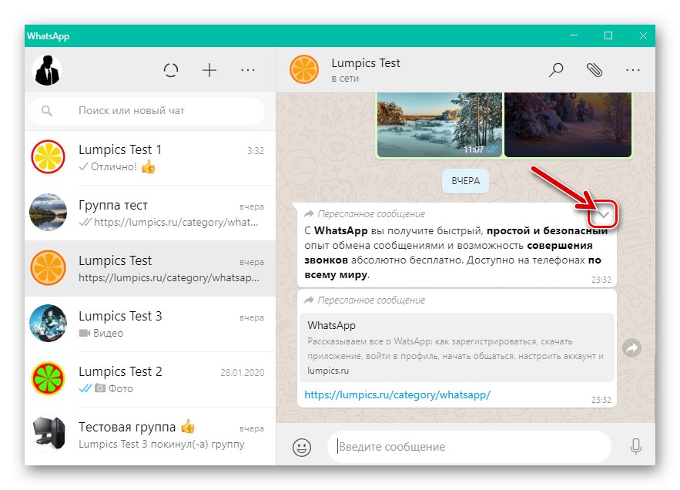Click 'Пересланное сообщение' label above link preview

(371, 300)
